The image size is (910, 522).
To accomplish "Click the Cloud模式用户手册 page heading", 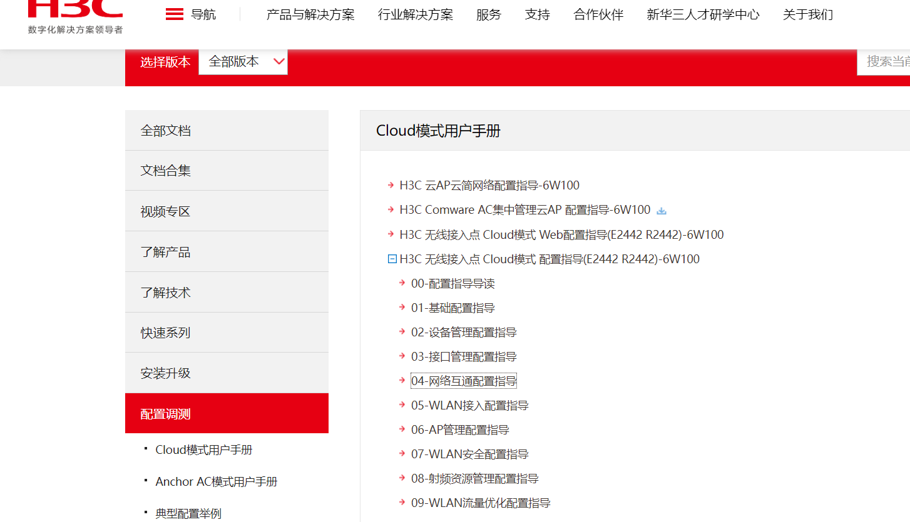I will coord(438,131).
